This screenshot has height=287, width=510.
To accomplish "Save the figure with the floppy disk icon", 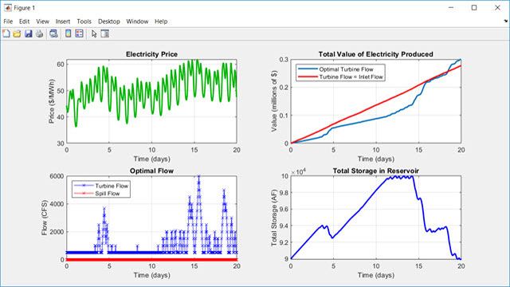I will tap(29, 33).
